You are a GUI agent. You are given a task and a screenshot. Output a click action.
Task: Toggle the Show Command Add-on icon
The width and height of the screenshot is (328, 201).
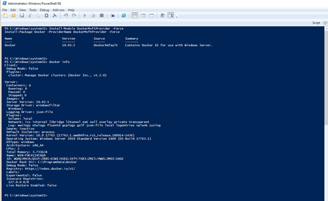click(171, 15)
